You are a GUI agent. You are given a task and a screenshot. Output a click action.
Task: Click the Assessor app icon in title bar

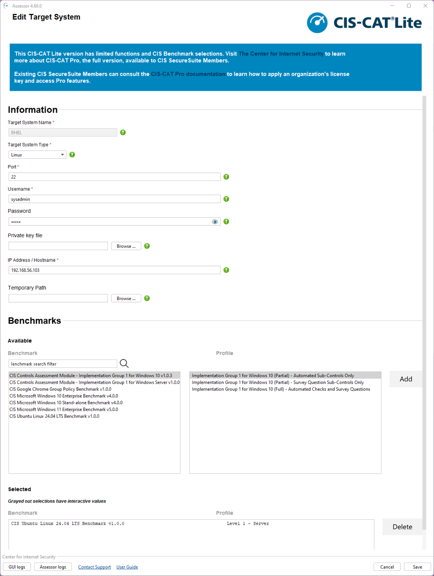(6, 6)
